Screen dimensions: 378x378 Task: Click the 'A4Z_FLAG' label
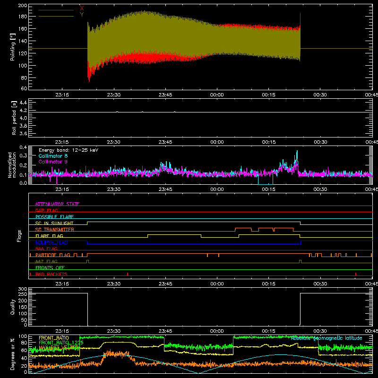[46, 262]
